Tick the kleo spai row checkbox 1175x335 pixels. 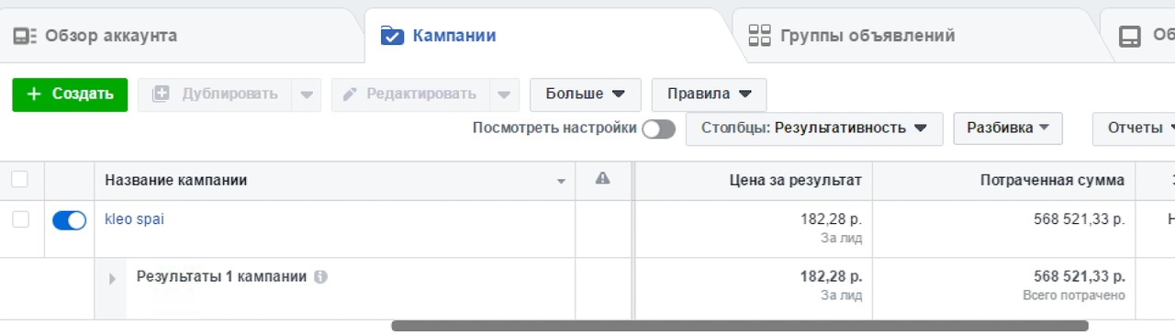tap(20, 219)
